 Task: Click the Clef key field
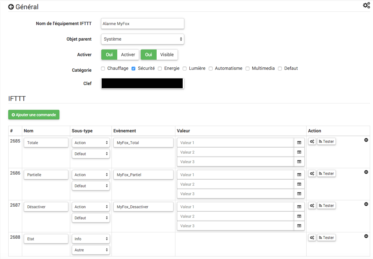[142, 83]
